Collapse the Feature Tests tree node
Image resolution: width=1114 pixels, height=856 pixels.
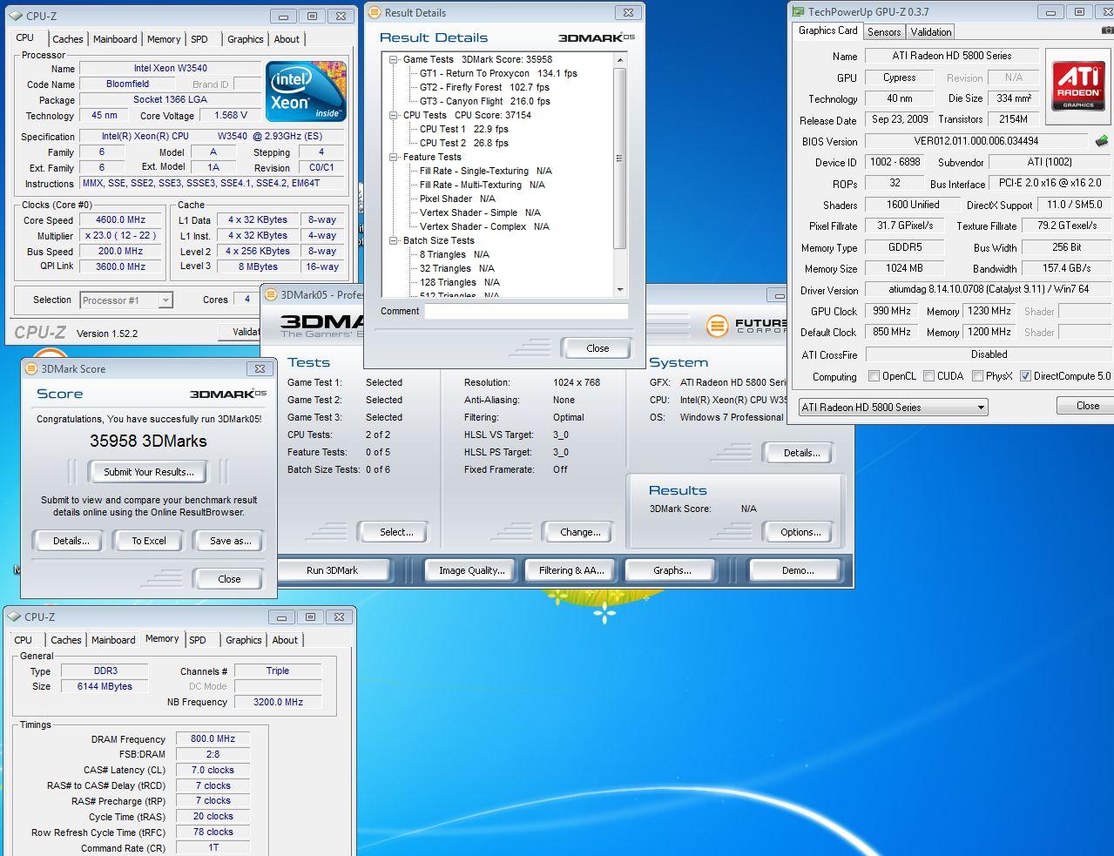[x=394, y=158]
